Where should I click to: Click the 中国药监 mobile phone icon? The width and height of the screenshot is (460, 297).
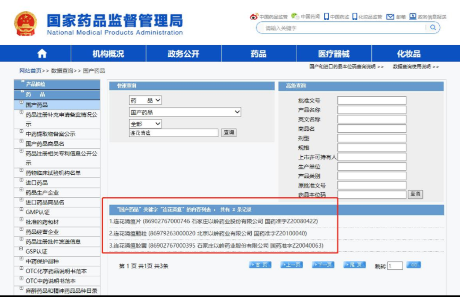click(326, 16)
